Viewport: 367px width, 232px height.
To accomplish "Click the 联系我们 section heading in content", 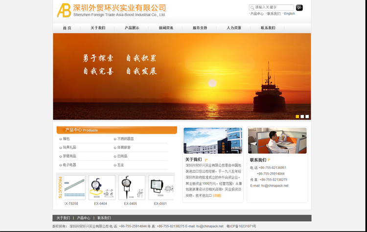I will point(258,160).
